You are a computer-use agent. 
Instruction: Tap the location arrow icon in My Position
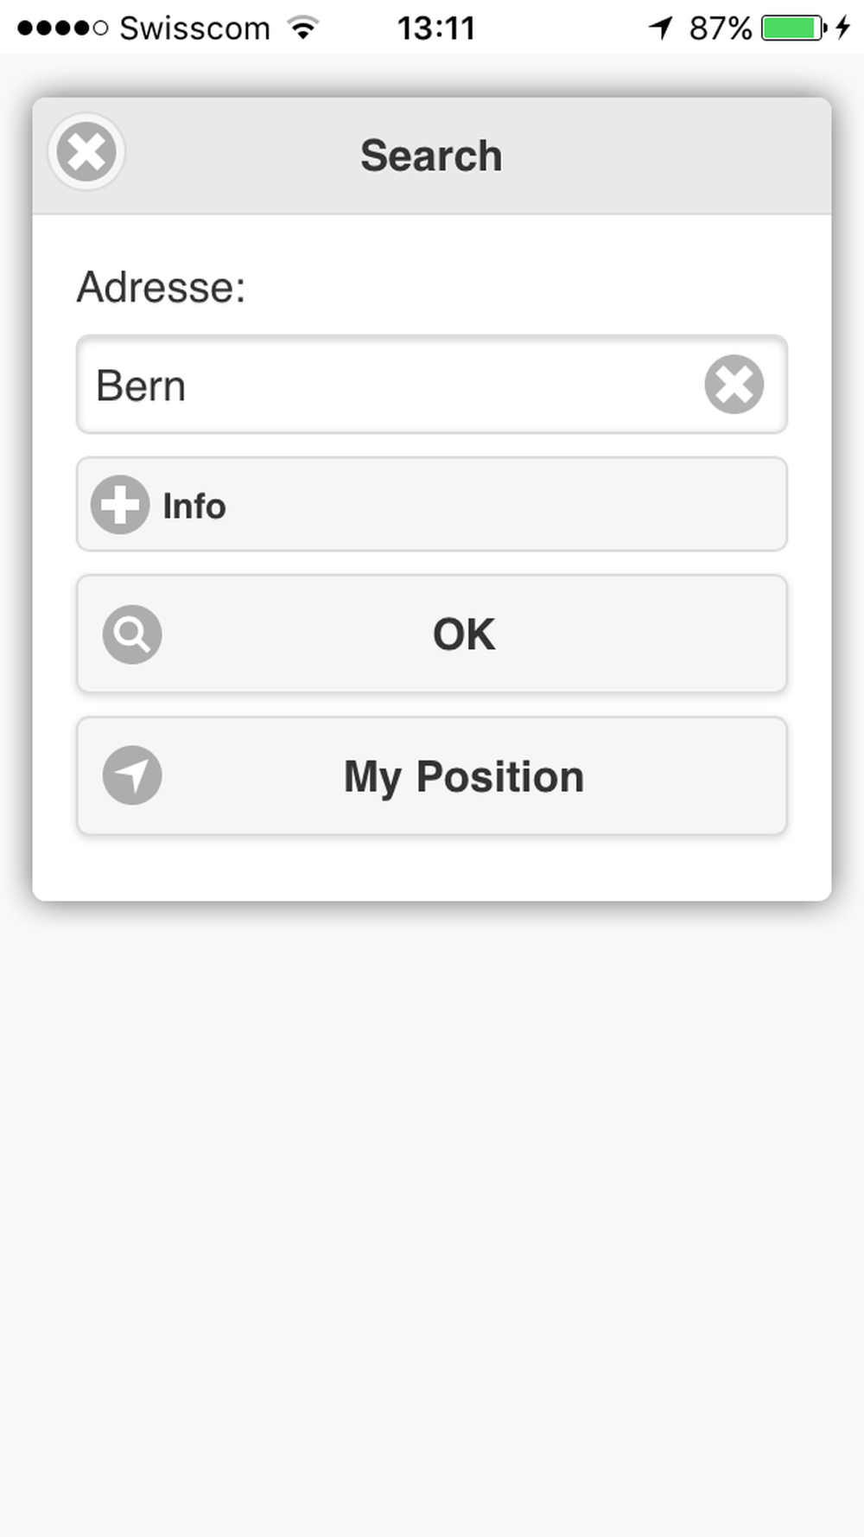132,775
